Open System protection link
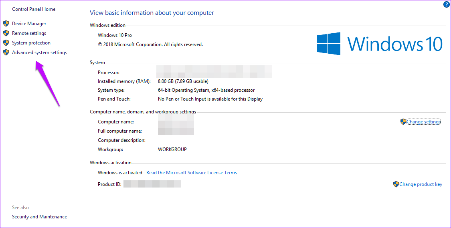Image resolution: width=451 pixels, height=228 pixels. (x=31, y=43)
